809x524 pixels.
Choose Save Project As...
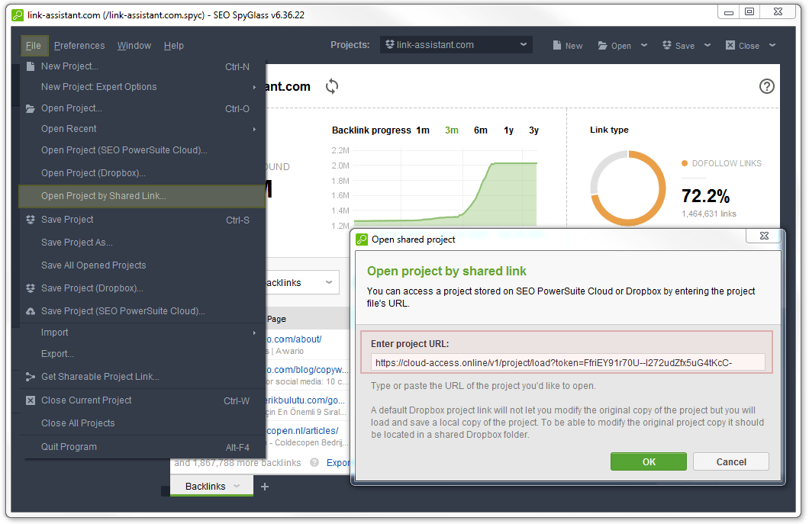tap(142, 243)
